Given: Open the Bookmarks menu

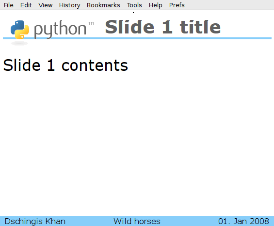Looking at the screenshot, I should [103, 5].
